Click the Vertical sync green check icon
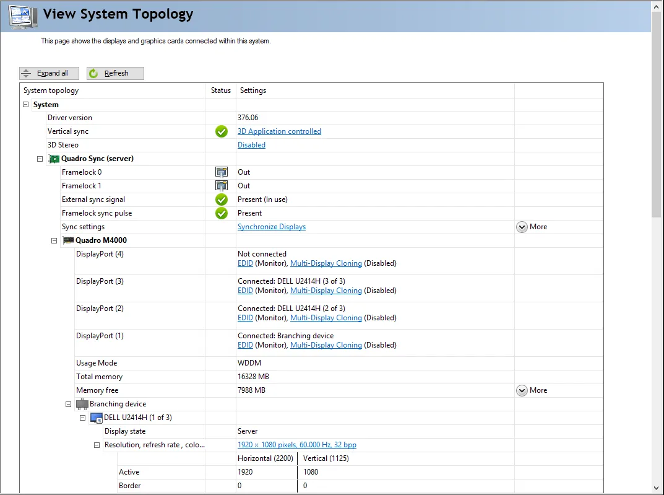 click(221, 131)
